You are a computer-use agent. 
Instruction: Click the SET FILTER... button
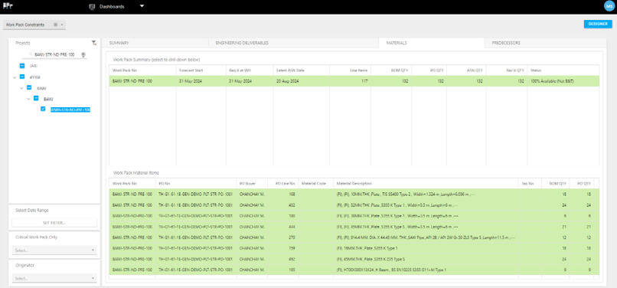tap(54, 223)
